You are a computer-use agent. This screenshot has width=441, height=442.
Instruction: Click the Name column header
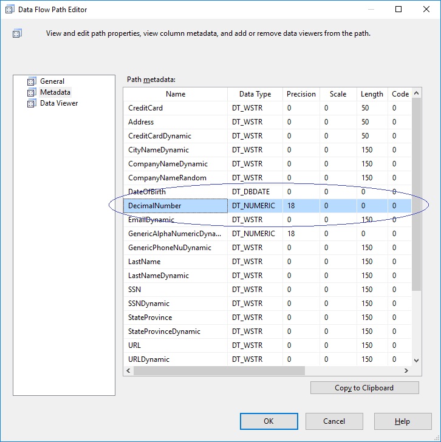coord(176,94)
